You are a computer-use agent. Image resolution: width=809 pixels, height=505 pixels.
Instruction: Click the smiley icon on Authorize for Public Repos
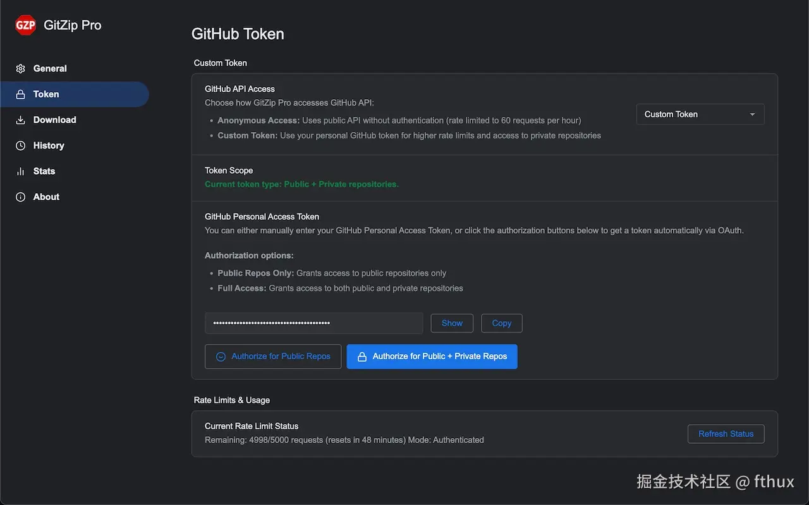pos(221,357)
